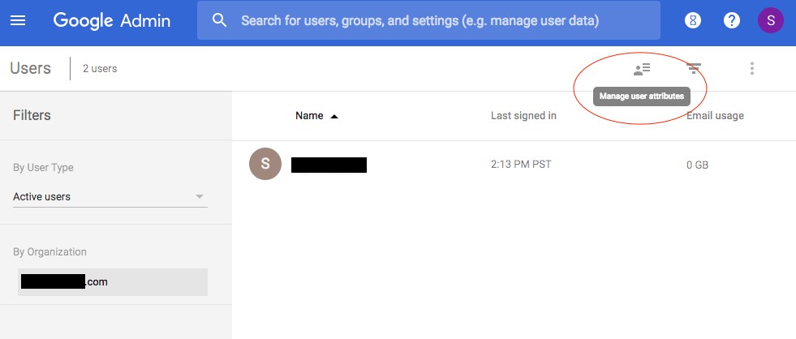Click the ascending sort arrow beside Name

click(333, 117)
